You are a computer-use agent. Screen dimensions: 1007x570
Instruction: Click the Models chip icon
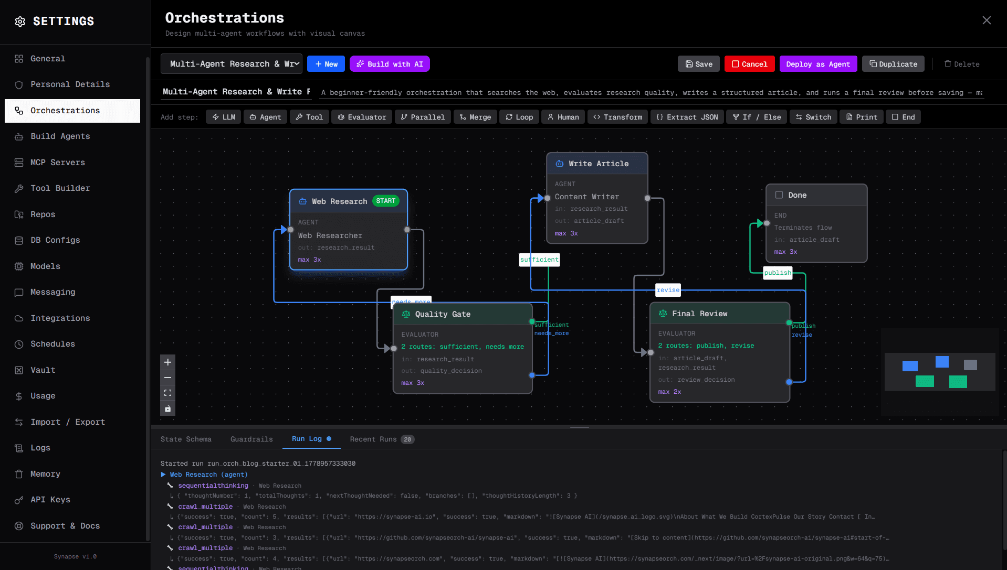pyautogui.click(x=19, y=266)
